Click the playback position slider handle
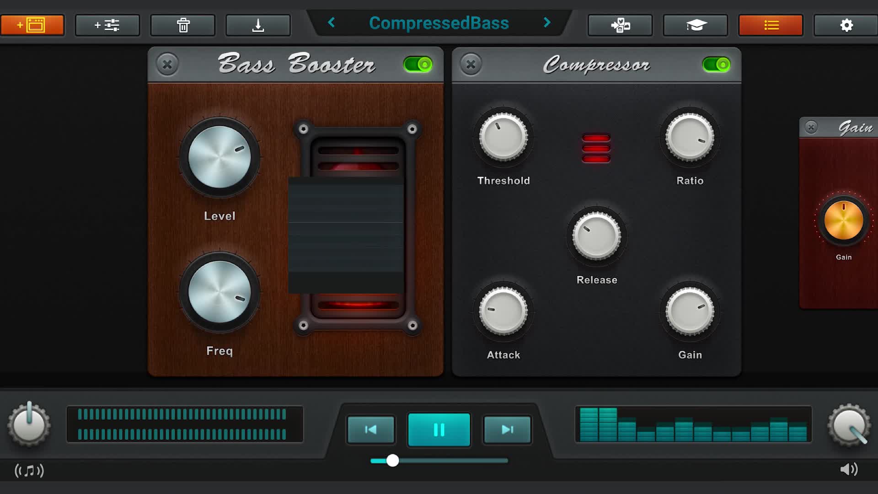Viewport: 878px width, 494px height. point(392,461)
